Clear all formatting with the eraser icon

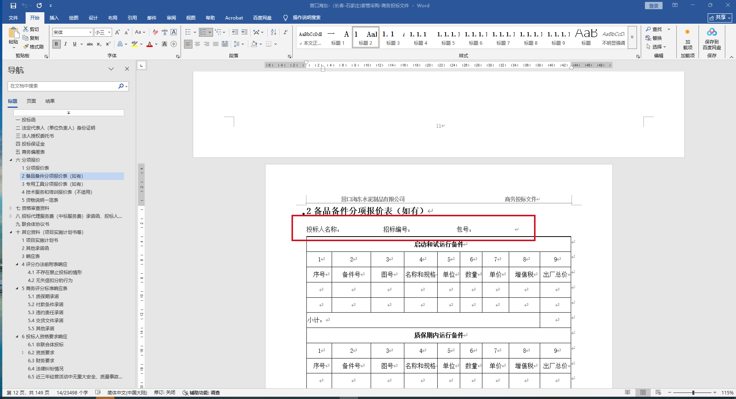click(x=155, y=32)
